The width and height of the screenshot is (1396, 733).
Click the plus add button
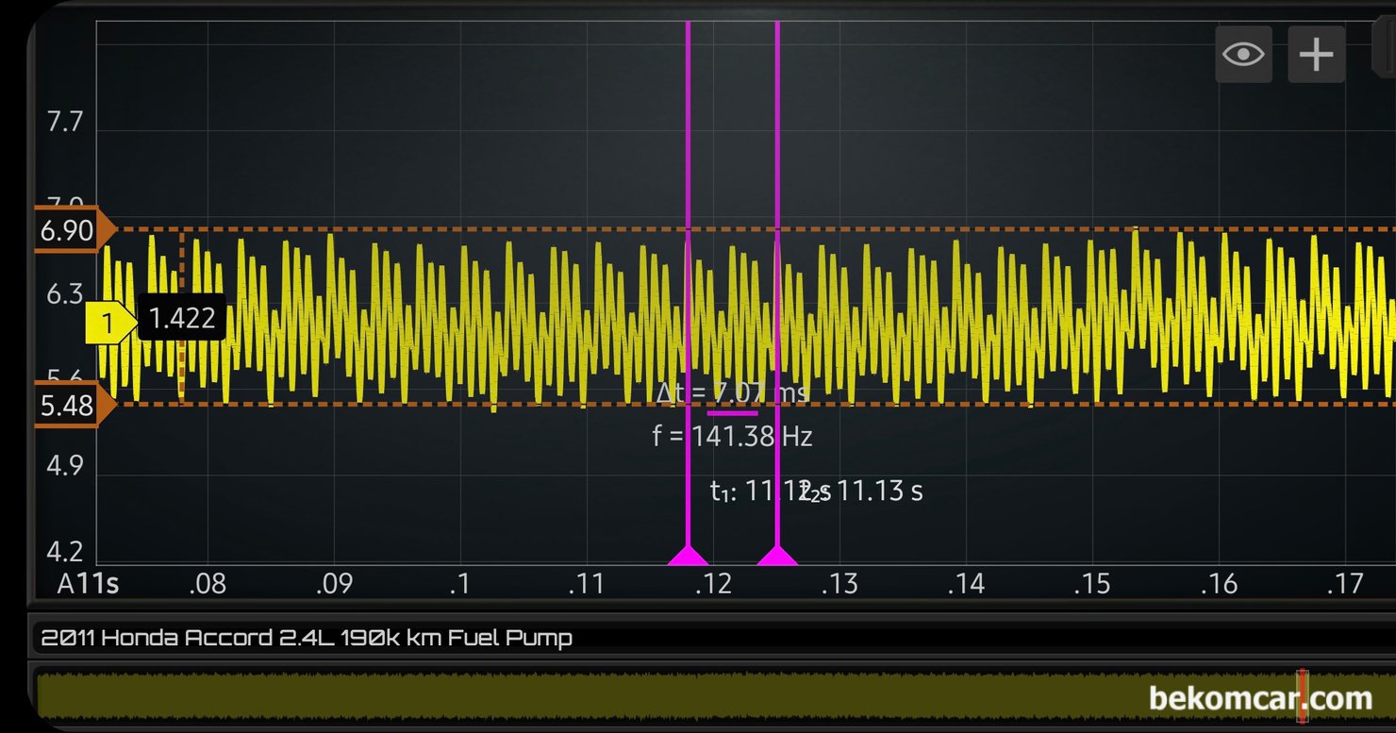[x=1316, y=55]
